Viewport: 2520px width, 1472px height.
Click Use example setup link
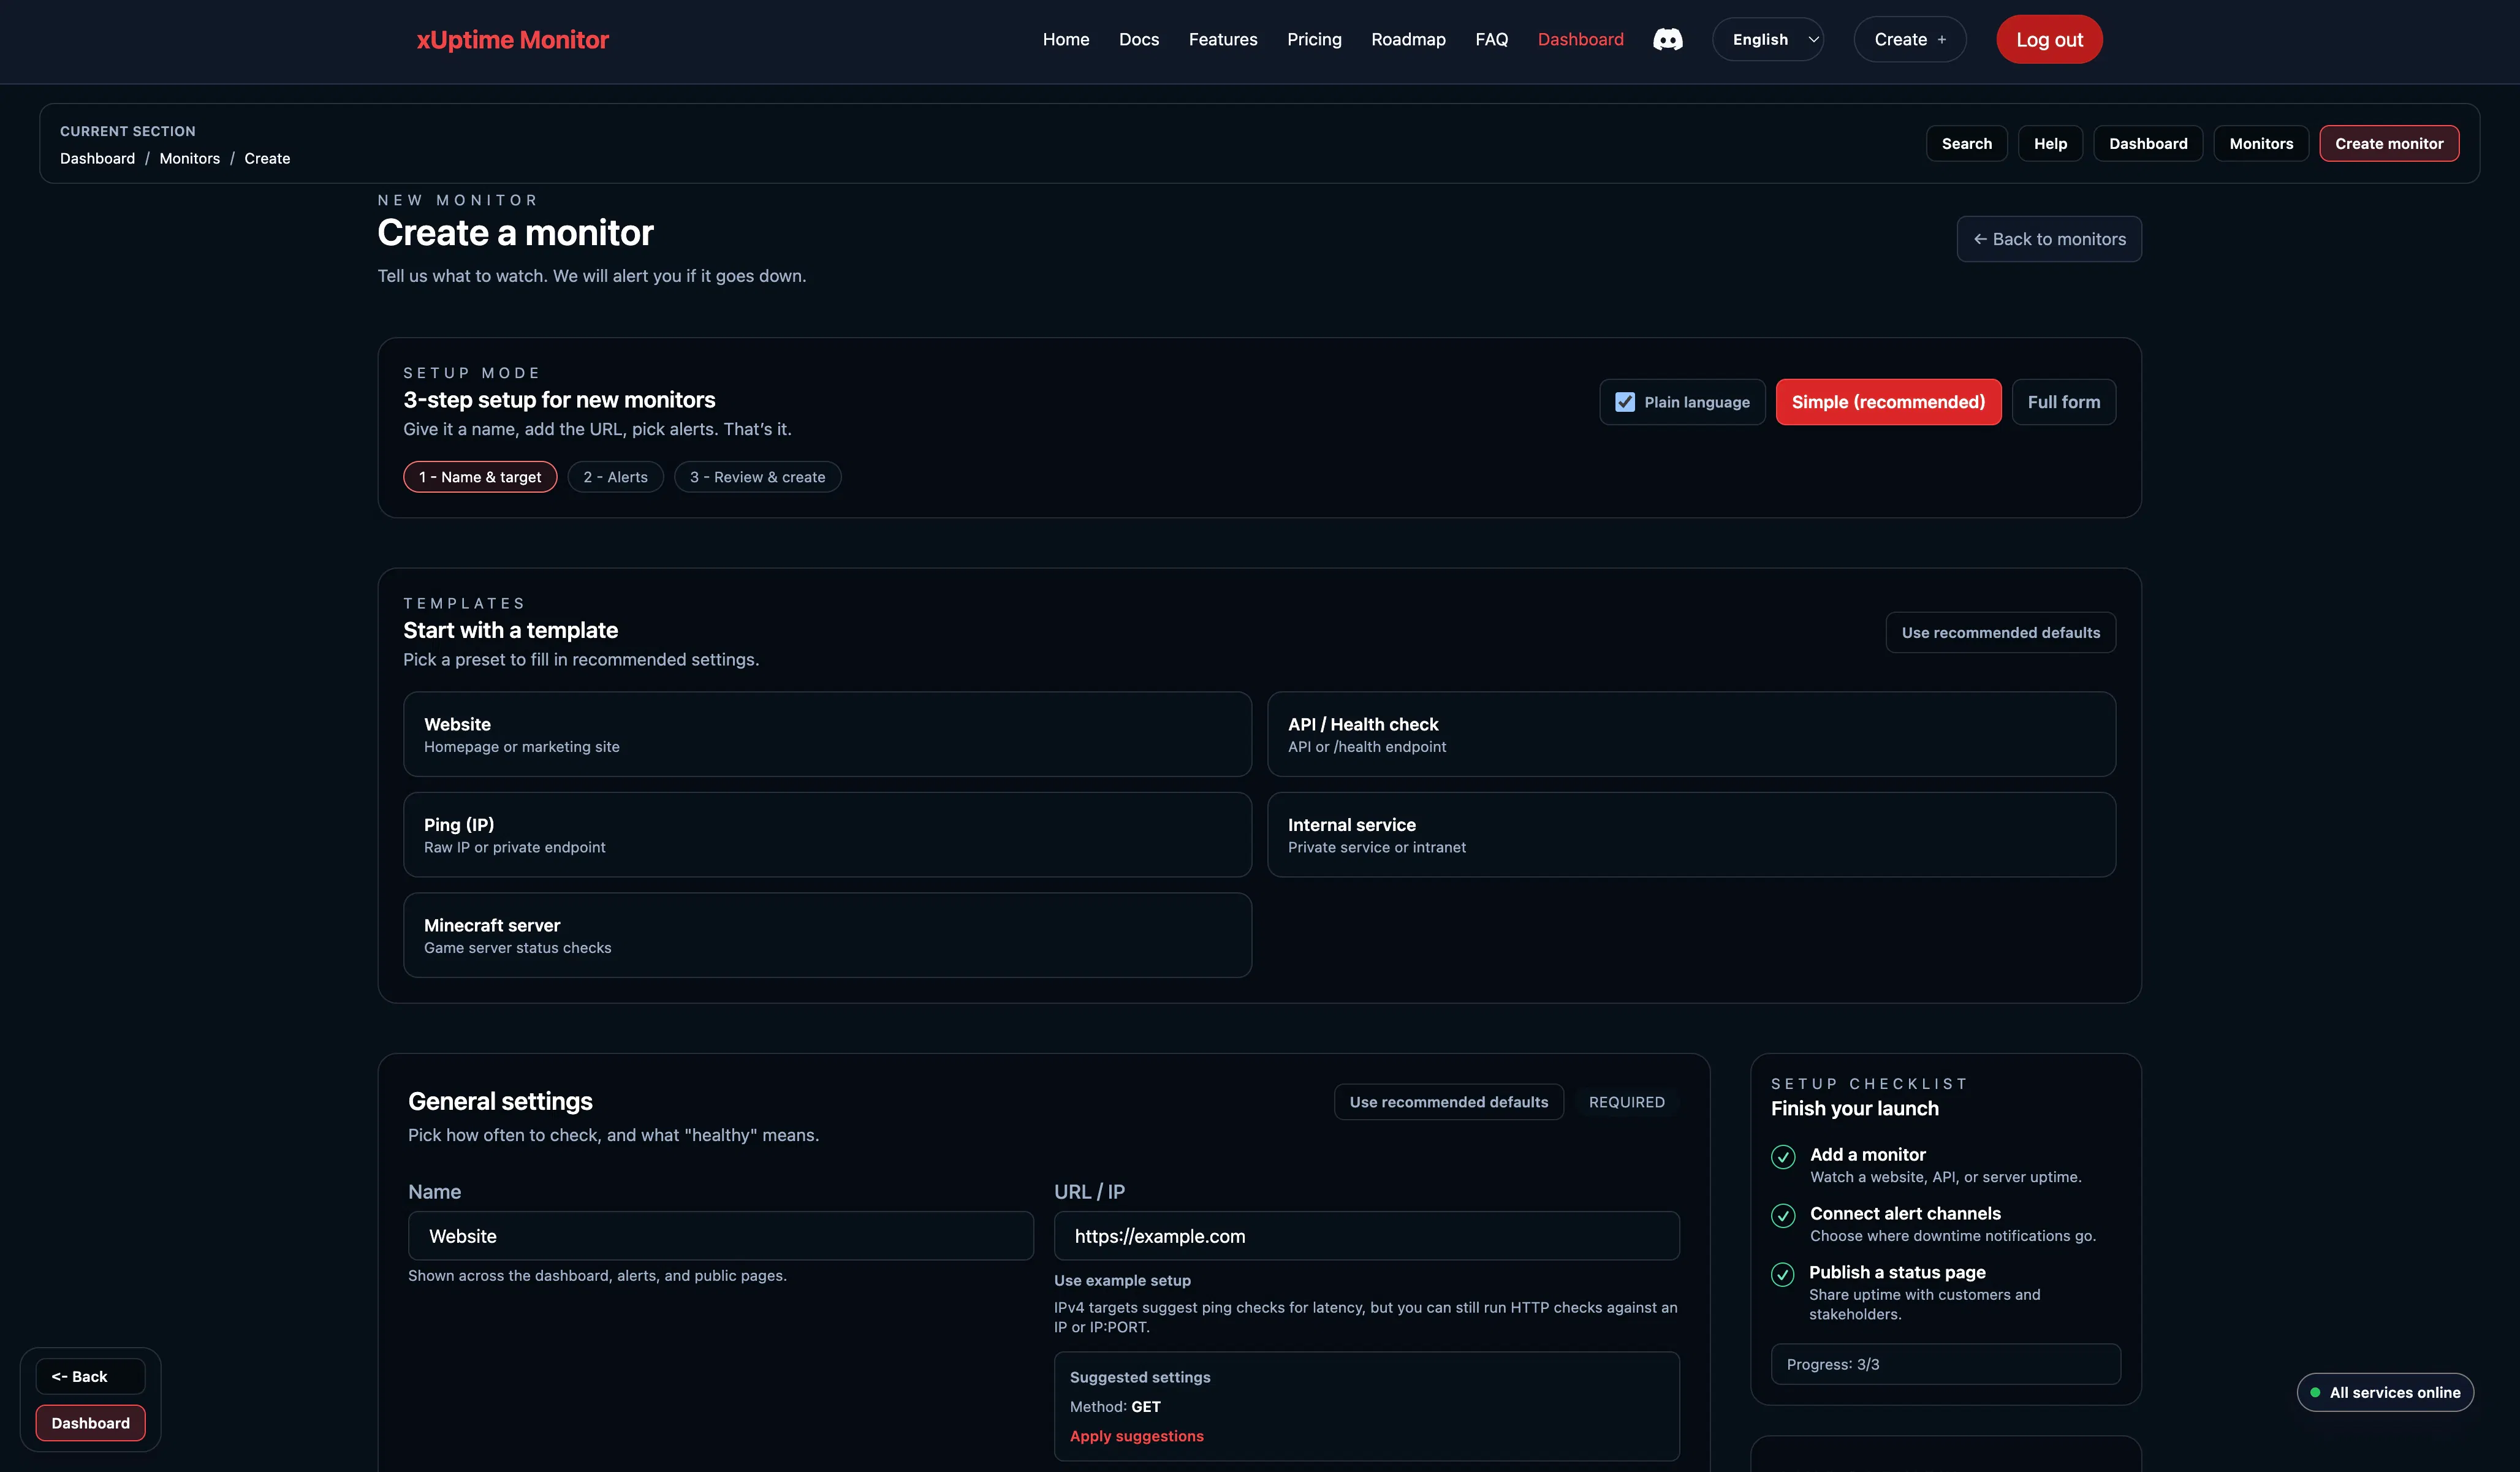point(1122,1280)
